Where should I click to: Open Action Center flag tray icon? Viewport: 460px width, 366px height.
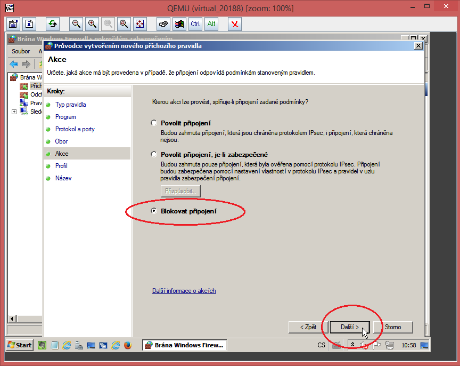coord(377,345)
